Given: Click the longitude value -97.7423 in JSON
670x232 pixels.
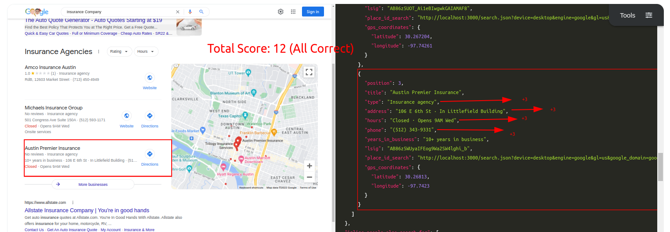Looking at the screenshot, I should tap(419, 186).
